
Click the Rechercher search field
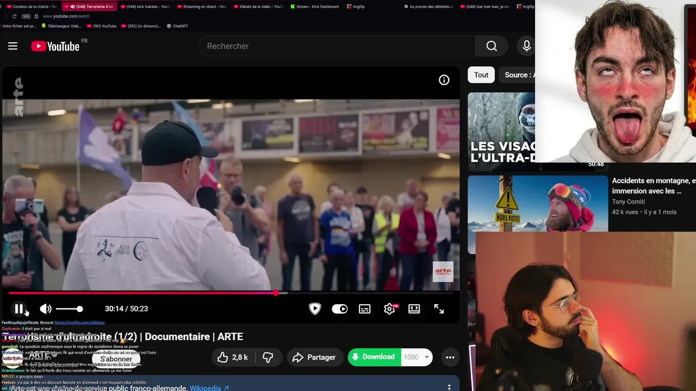(x=337, y=46)
